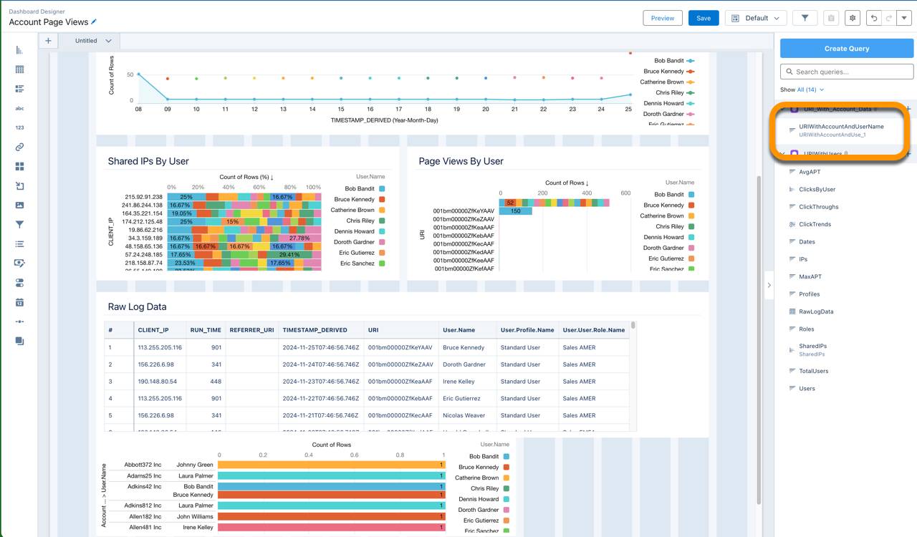This screenshot has width=917, height=537.
Task: Add a Number widget (123 icon)
Action: coord(19,127)
